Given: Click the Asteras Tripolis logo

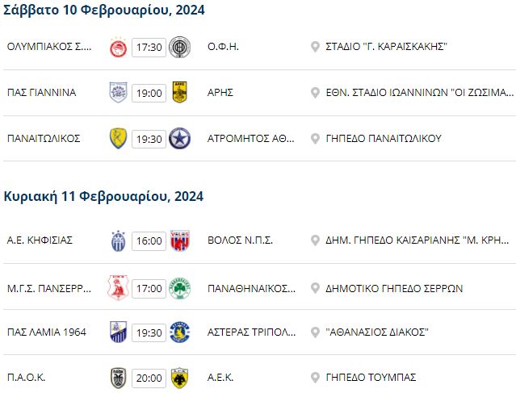Looking at the screenshot, I should click(180, 332).
